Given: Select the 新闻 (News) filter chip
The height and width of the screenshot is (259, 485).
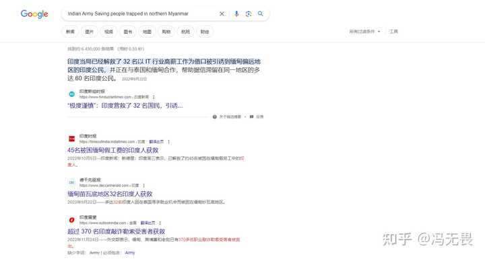Looking at the screenshot, I should (70, 32).
